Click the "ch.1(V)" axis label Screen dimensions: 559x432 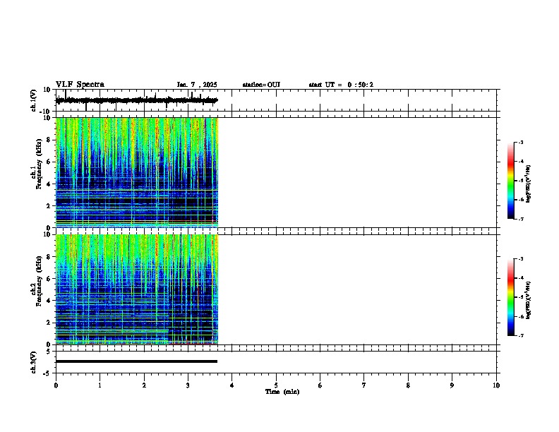tap(33, 100)
